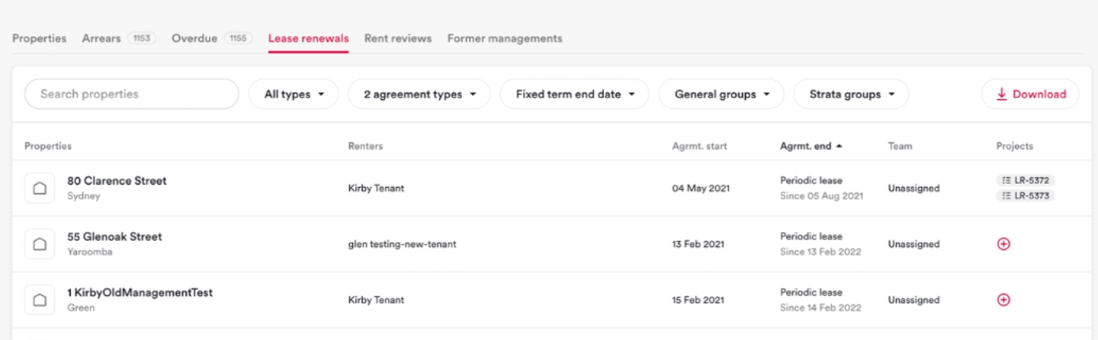The image size is (1098, 340).
Task: Open project tag LR-5372
Action: [1025, 180]
